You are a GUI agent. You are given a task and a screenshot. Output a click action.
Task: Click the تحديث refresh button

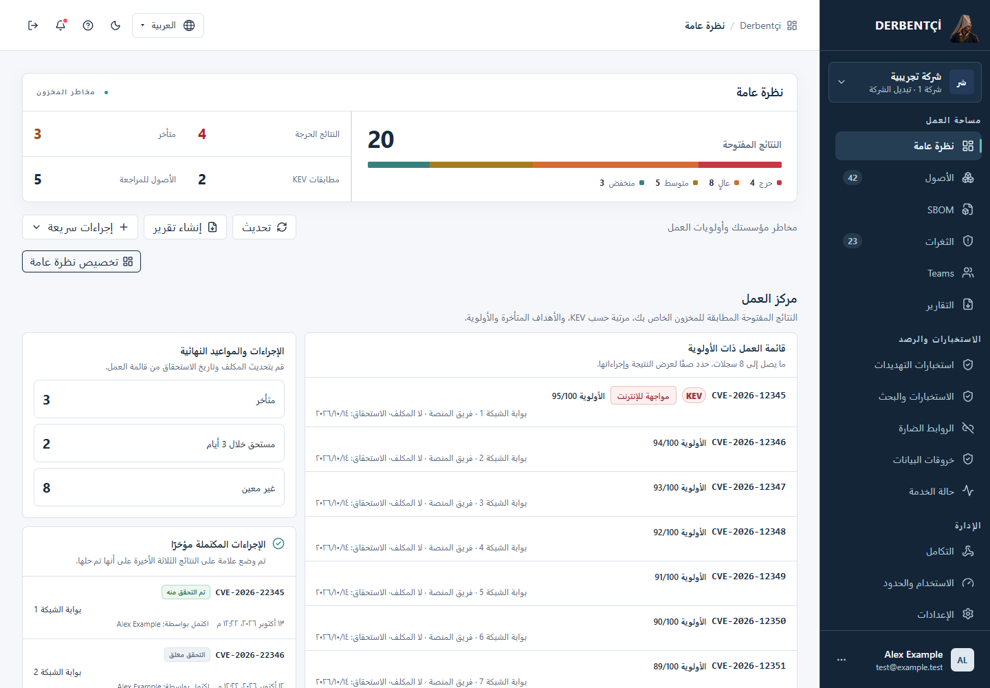(264, 227)
